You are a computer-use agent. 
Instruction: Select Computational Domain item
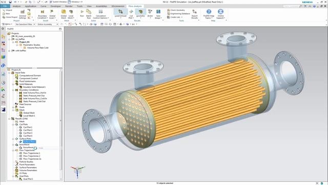(30, 76)
